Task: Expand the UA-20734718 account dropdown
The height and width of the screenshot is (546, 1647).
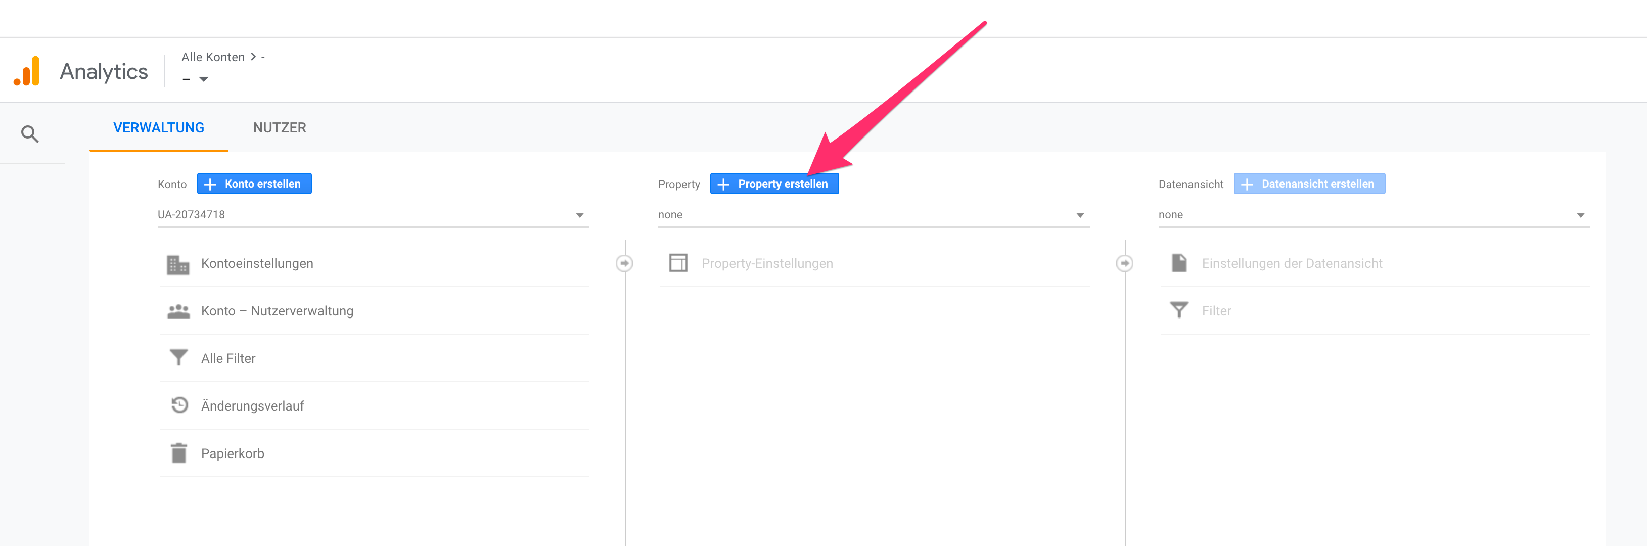Action: [x=579, y=215]
